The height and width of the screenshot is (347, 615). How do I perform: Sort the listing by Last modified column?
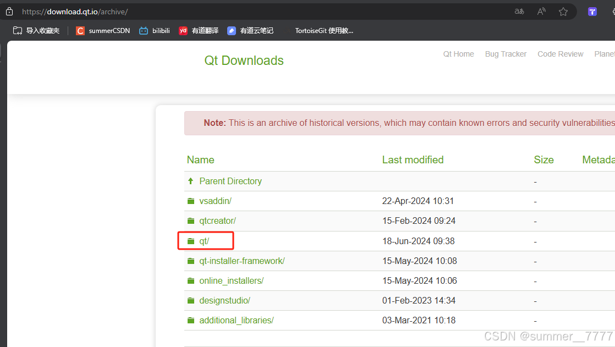[413, 160]
